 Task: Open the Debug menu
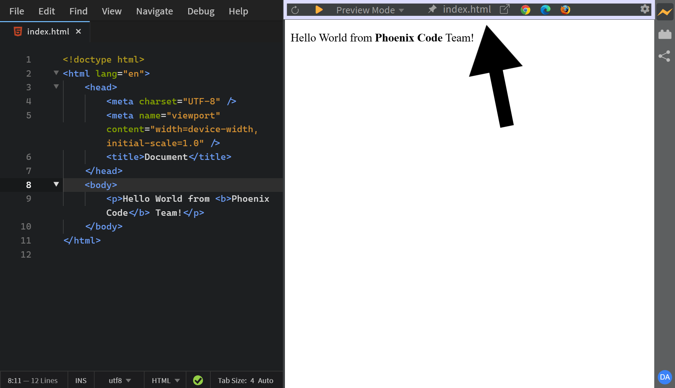[200, 11]
